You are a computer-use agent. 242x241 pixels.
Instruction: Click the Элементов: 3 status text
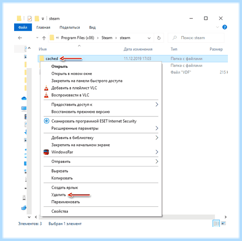tap(30, 224)
